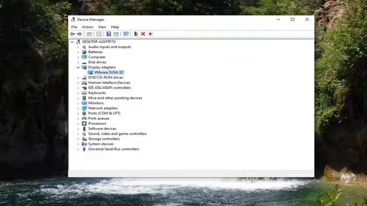Toggle the Show/Hide Action Pane toolbar icon
Screen dimensions: 367x206
coord(116,34)
